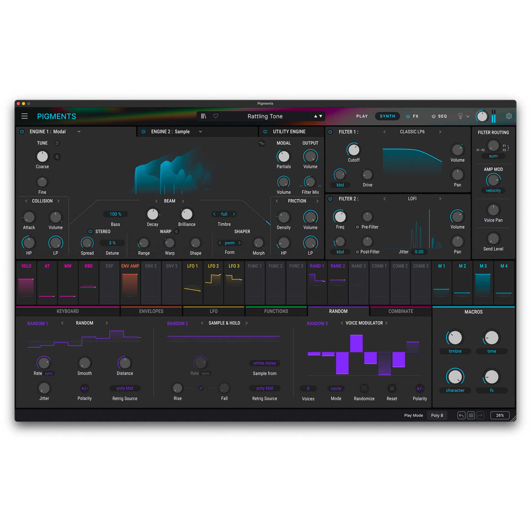Click the Warp Q icon

click(x=177, y=232)
